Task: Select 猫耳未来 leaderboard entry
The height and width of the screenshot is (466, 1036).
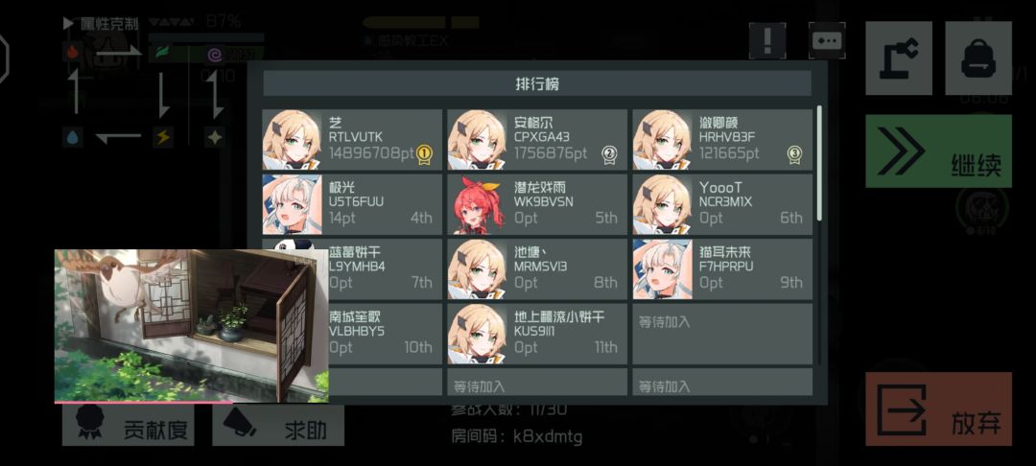Action: 722,269
